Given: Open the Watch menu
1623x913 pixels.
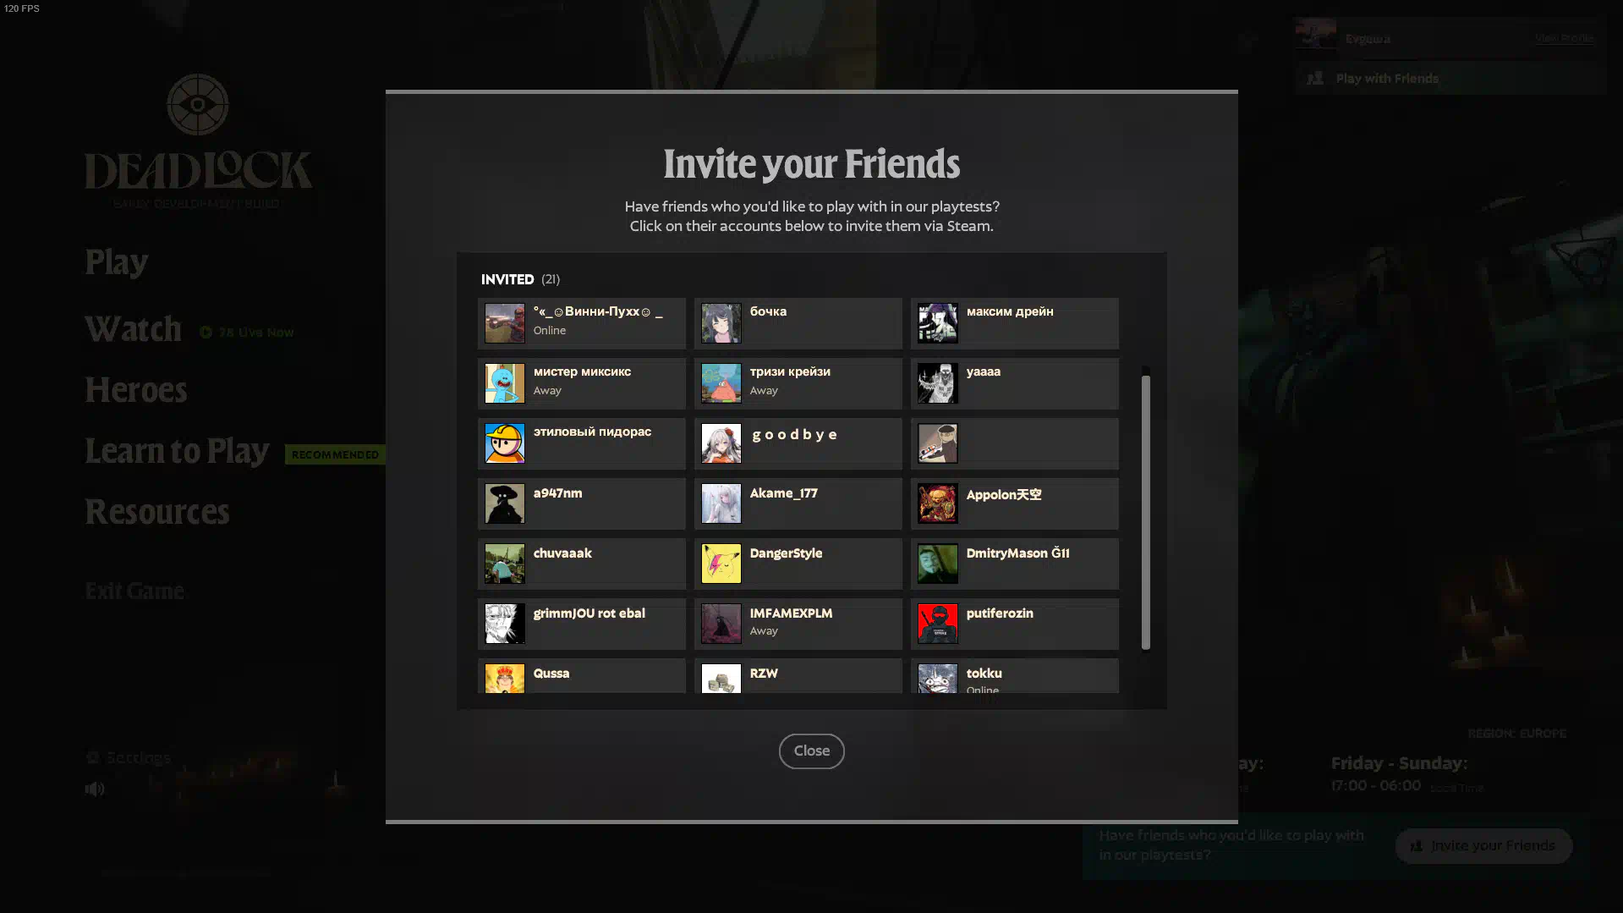Looking at the screenshot, I should [133, 329].
